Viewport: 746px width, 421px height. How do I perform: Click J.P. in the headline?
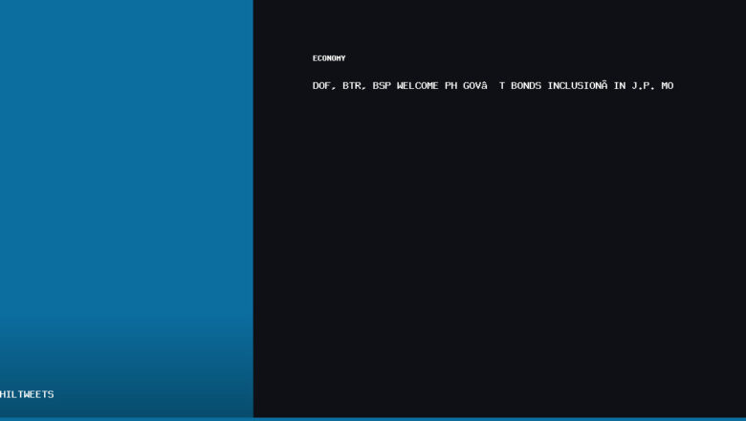coord(643,86)
